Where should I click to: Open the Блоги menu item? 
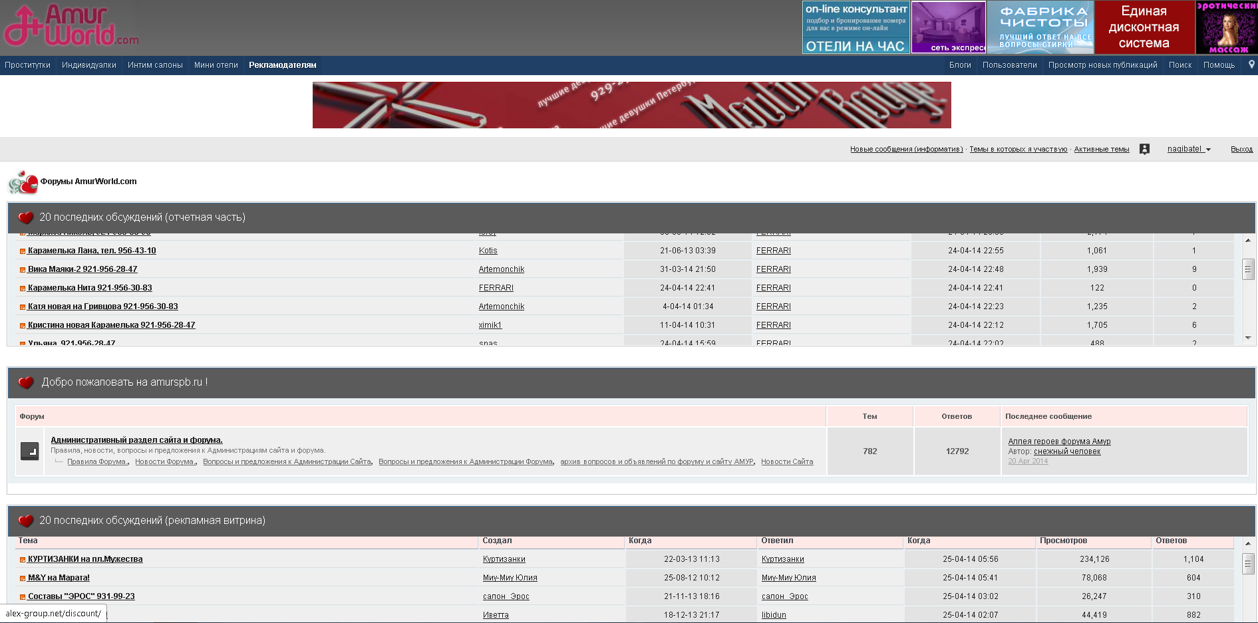[959, 65]
